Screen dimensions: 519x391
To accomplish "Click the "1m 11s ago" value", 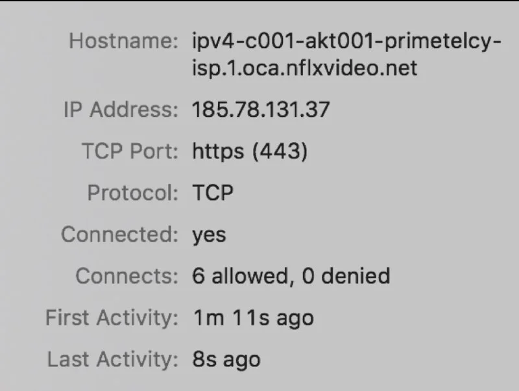I will [x=253, y=318].
